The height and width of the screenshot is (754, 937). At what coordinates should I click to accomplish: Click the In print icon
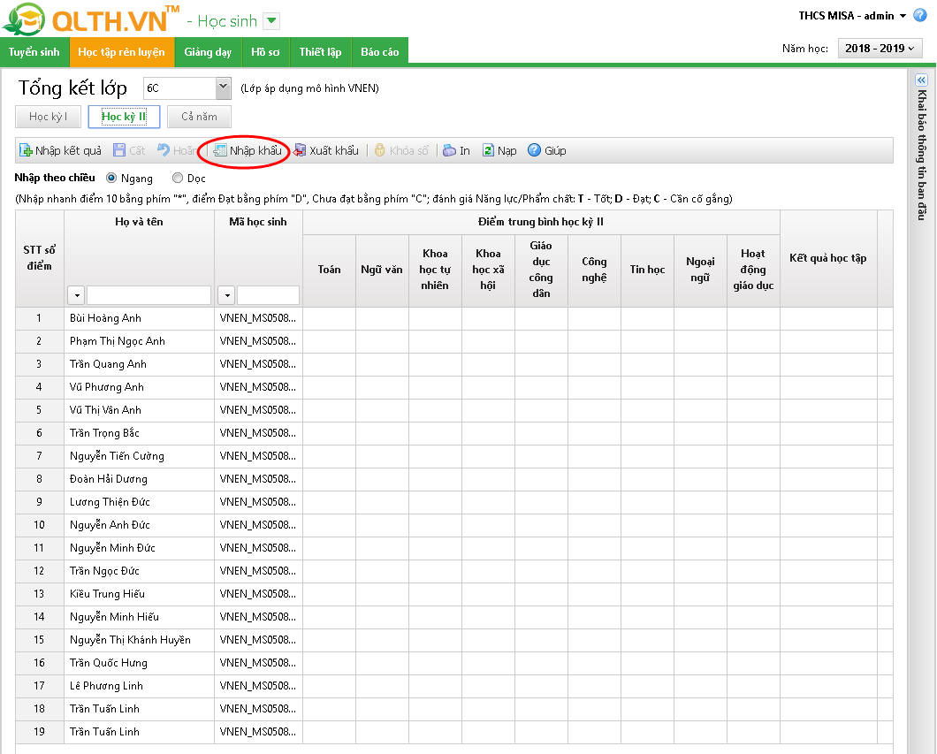tap(450, 150)
